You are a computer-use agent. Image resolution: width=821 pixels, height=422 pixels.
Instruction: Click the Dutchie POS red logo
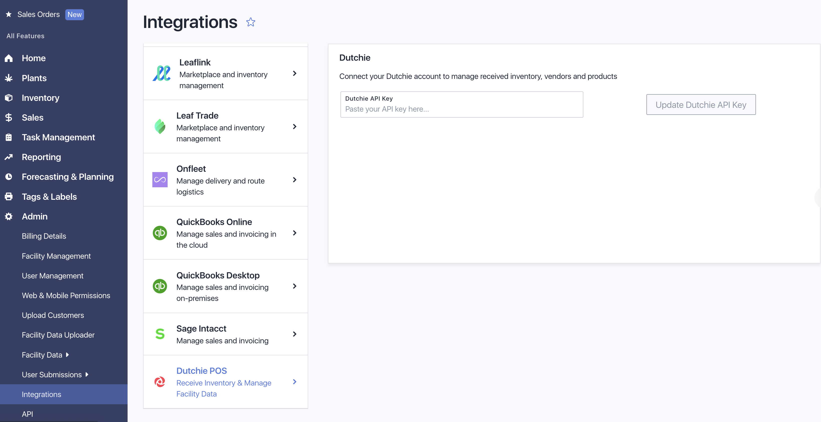160,382
